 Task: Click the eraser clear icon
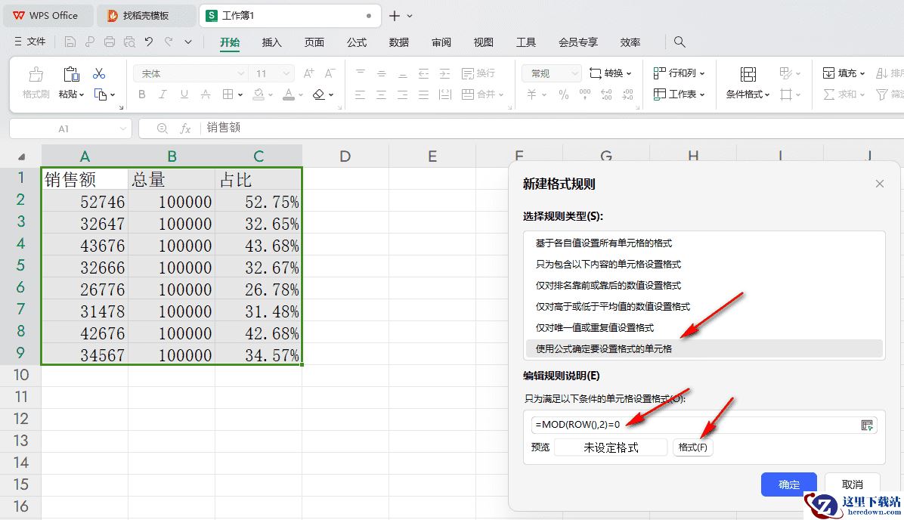(318, 94)
